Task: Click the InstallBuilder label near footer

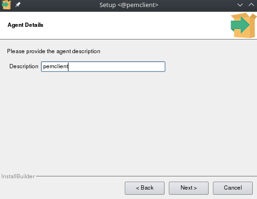Action: coord(18,176)
